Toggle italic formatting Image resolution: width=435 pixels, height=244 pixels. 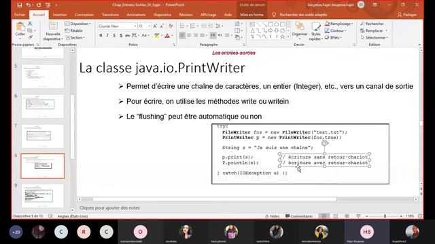tap(107, 35)
